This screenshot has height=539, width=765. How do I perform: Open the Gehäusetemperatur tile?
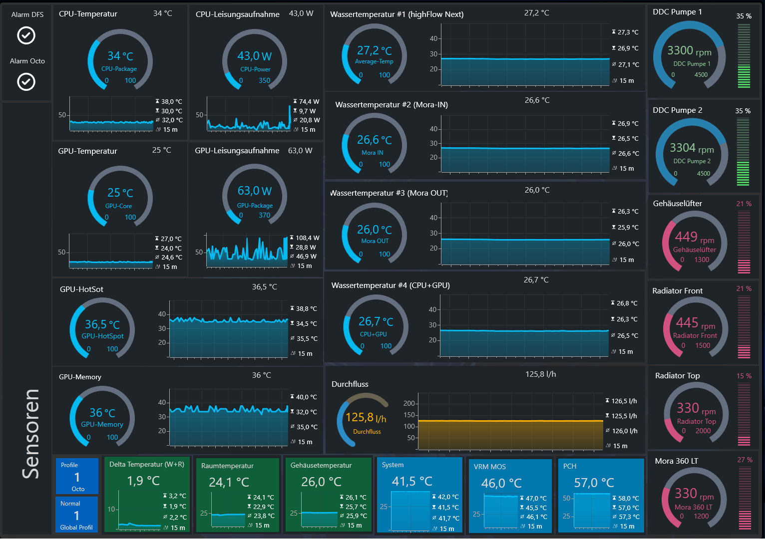[x=328, y=495]
